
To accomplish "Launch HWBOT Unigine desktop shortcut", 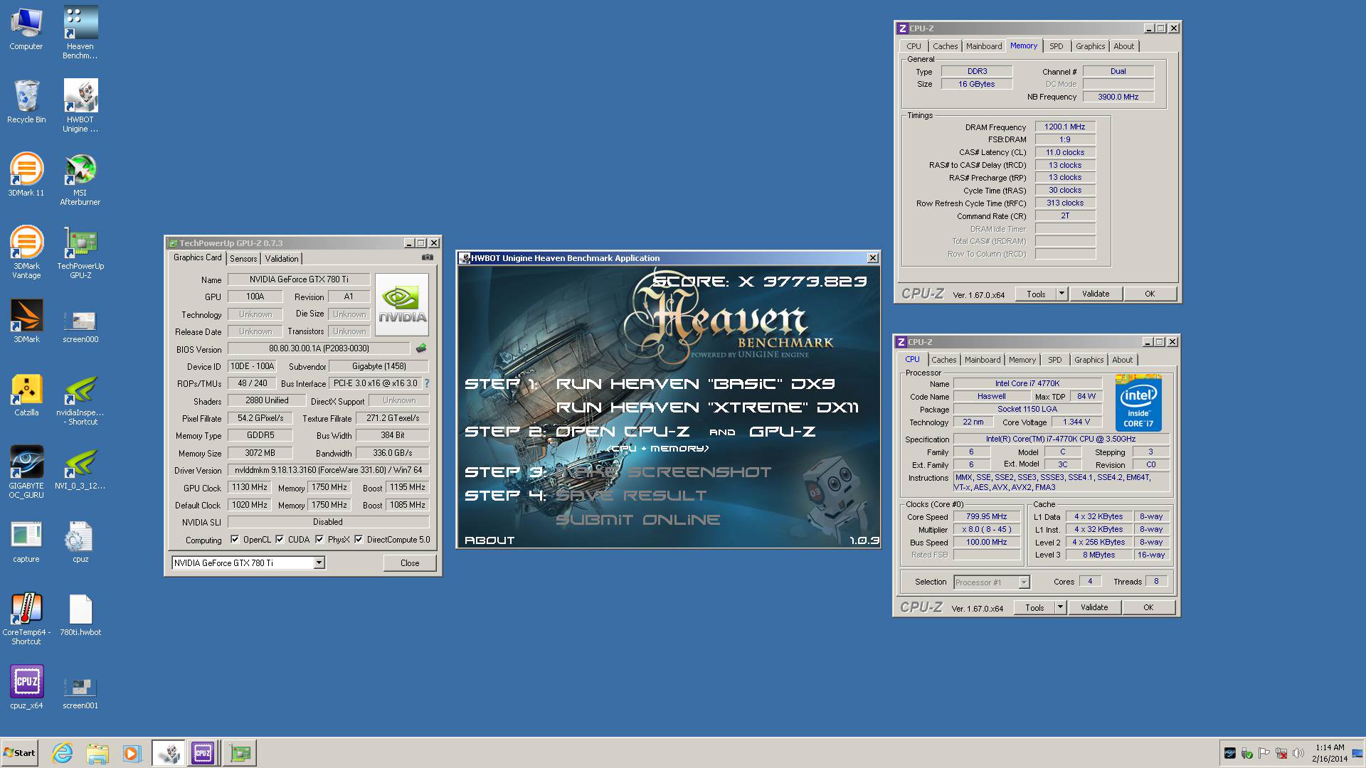I will [80, 105].
